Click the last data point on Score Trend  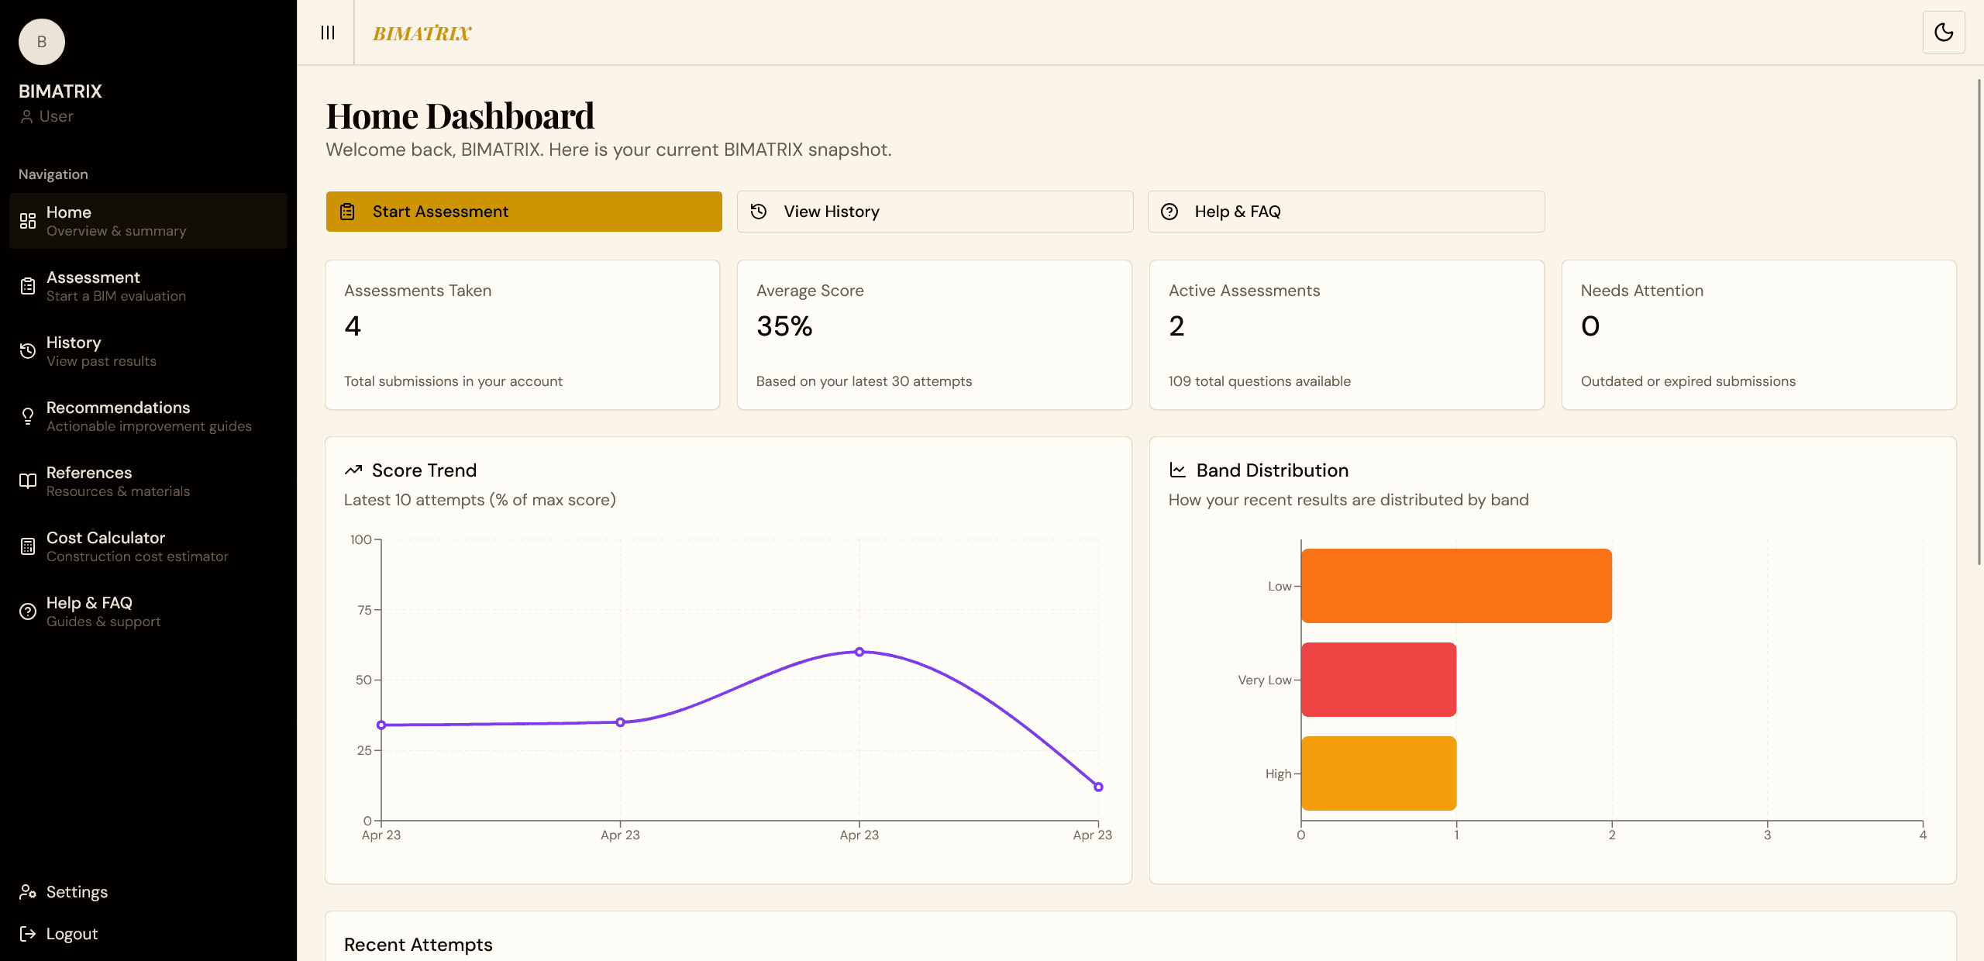[x=1098, y=787]
